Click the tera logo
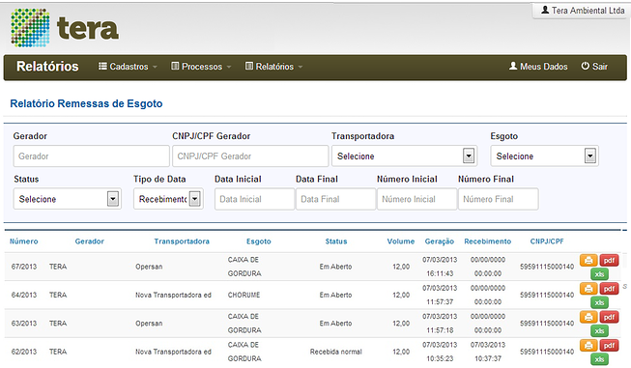This screenshot has width=631, height=368. pos(65,28)
